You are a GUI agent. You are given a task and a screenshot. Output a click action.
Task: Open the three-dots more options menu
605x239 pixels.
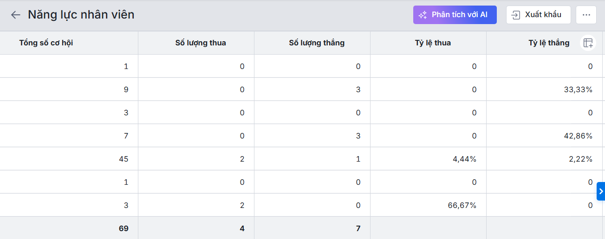click(586, 15)
